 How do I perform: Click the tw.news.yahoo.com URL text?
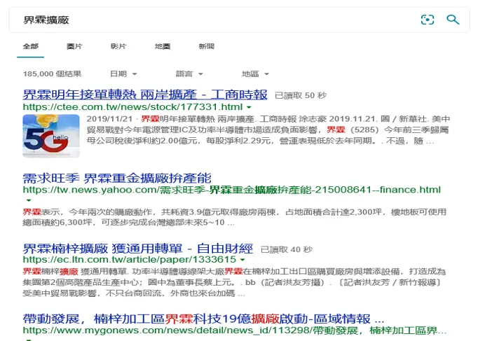(x=232, y=190)
